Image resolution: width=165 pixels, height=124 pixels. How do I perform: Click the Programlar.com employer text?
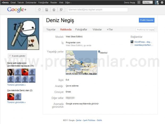[73, 42]
